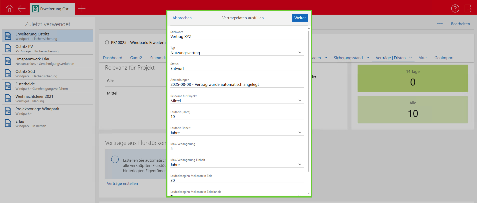Click the logout icon at top right
477x203 pixels.
[468, 8]
